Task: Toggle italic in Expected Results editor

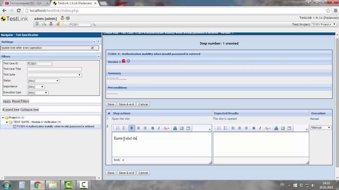Action: click(260, 128)
